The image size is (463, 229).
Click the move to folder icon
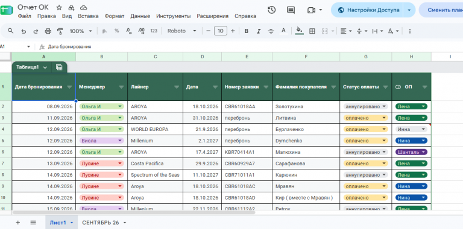tap(71, 8)
